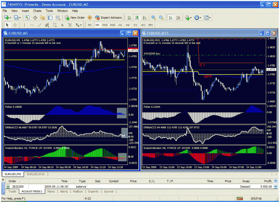This screenshot has width=280, height=202.
Task: Toggle Chart Shift from right border
Action: pos(178,17)
